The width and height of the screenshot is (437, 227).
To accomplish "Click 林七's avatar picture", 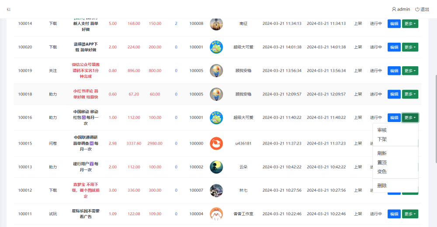I will pyautogui.click(x=216, y=190).
